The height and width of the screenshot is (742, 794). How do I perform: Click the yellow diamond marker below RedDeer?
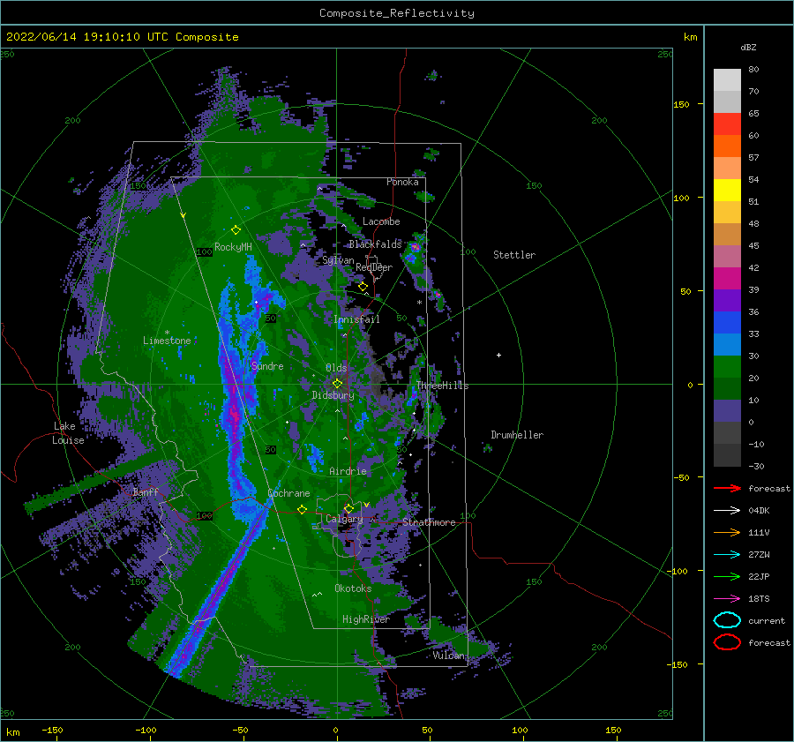coord(363,287)
